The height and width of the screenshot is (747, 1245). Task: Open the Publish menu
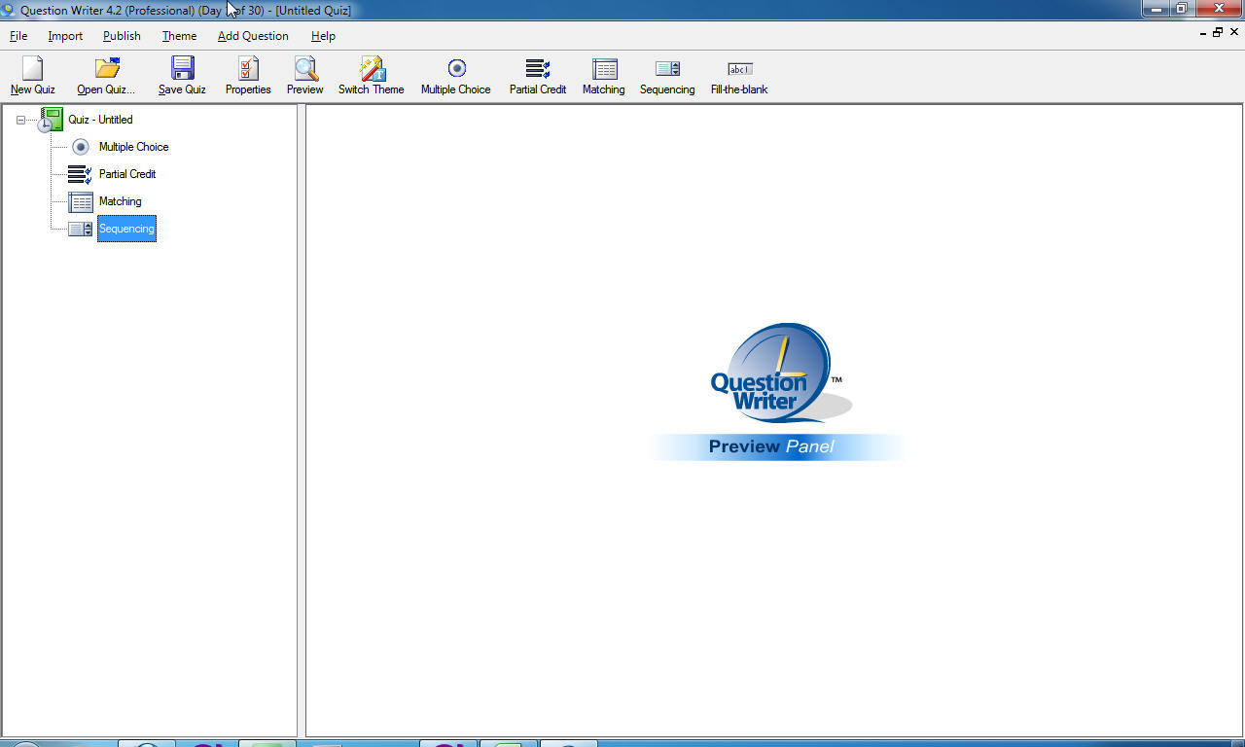point(122,36)
